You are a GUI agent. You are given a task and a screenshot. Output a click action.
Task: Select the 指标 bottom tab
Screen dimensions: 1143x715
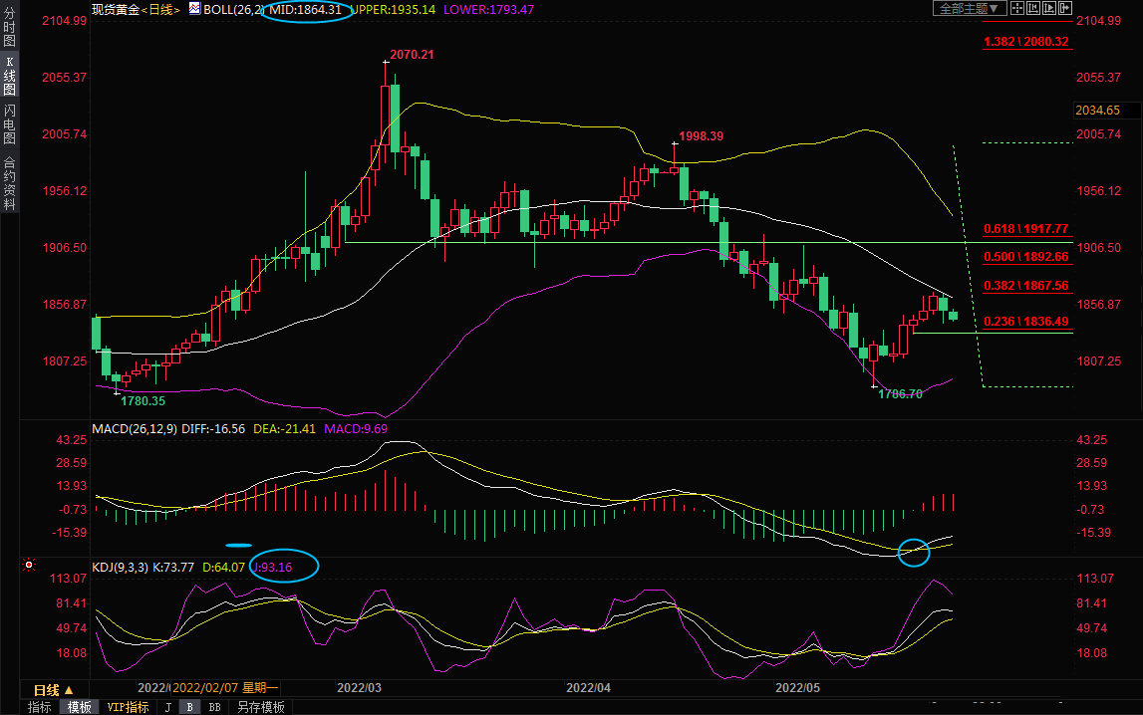(x=40, y=707)
